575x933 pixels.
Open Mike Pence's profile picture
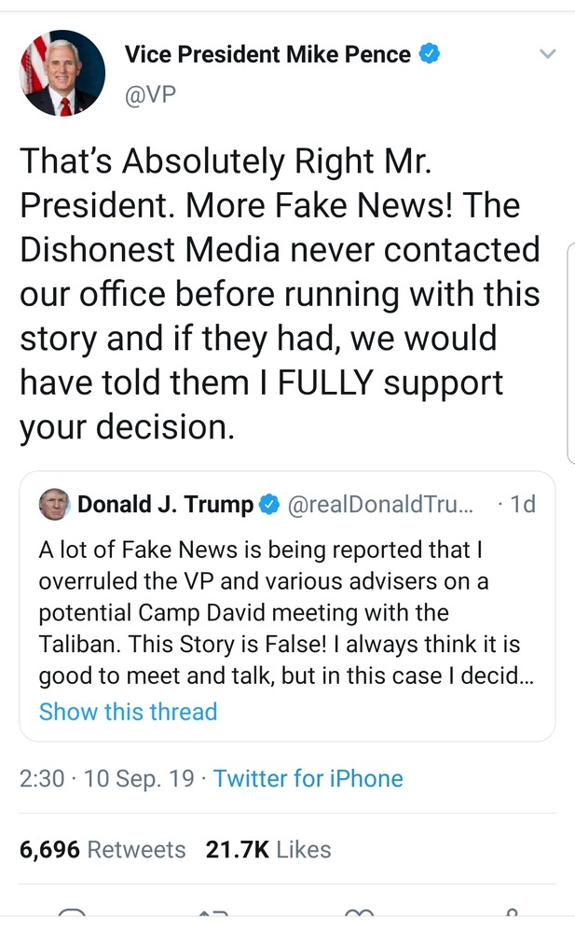point(63,73)
